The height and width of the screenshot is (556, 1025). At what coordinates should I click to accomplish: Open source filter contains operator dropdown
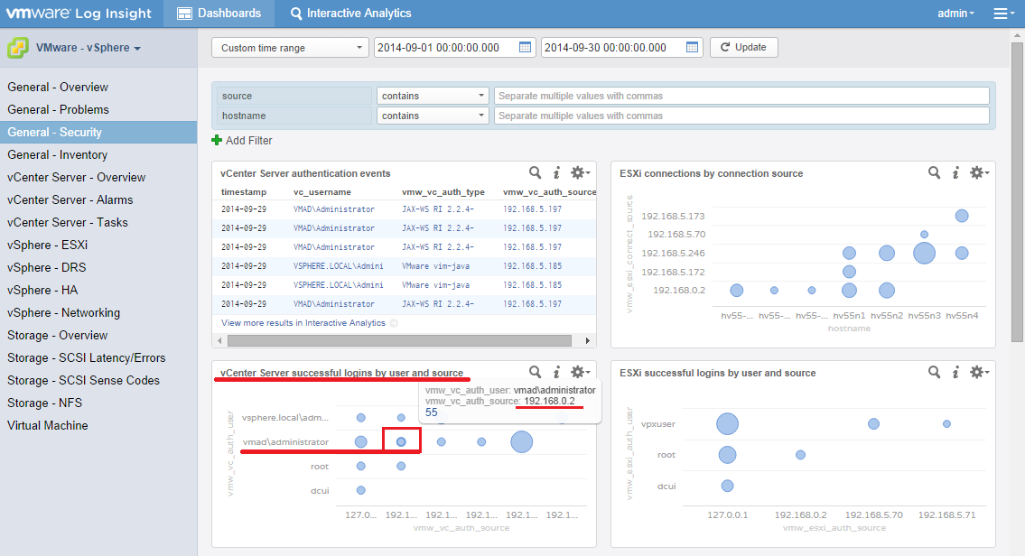point(432,96)
